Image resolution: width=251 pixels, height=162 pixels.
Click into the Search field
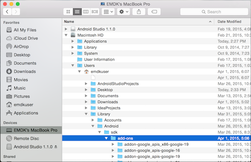pos(214,11)
